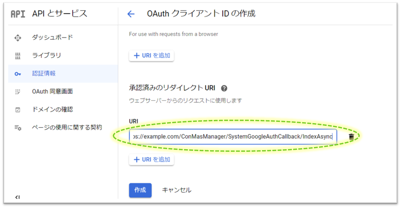
Task: Click the back arrow beside the OAuth title
Action: coord(131,14)
